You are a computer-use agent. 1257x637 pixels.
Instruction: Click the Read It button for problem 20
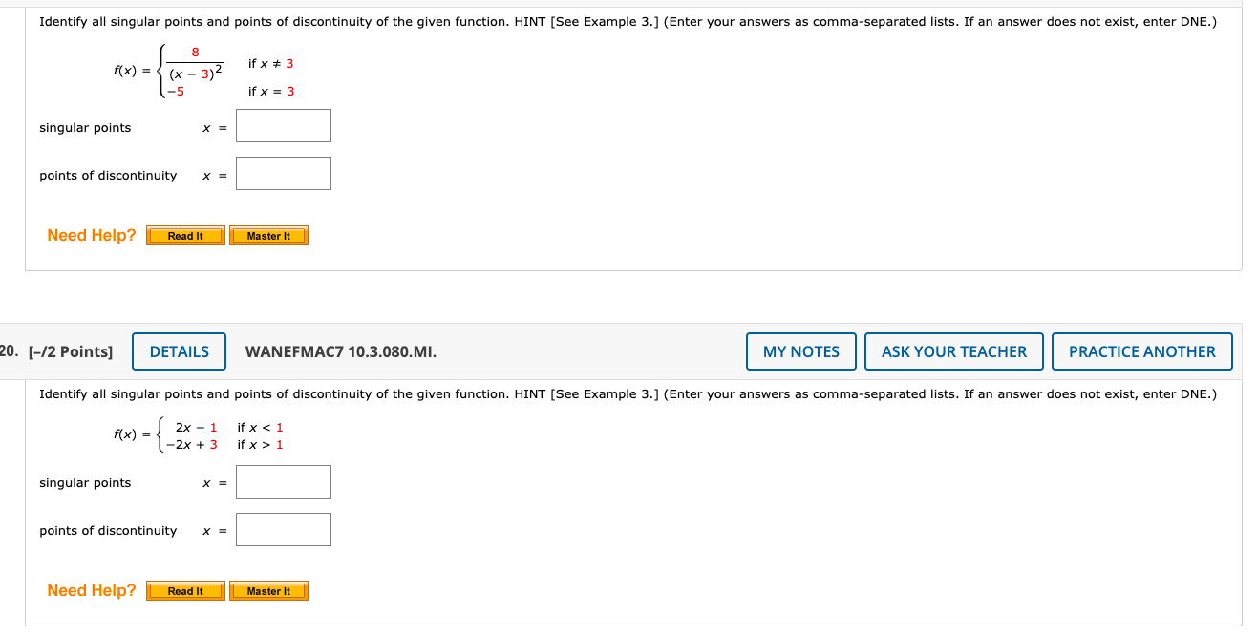(x=184, y=590)
